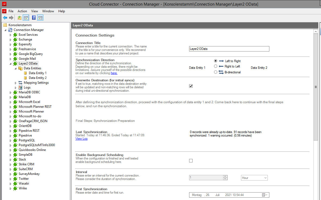Click the vertical scrollbar thumb in settings pane

316,87
